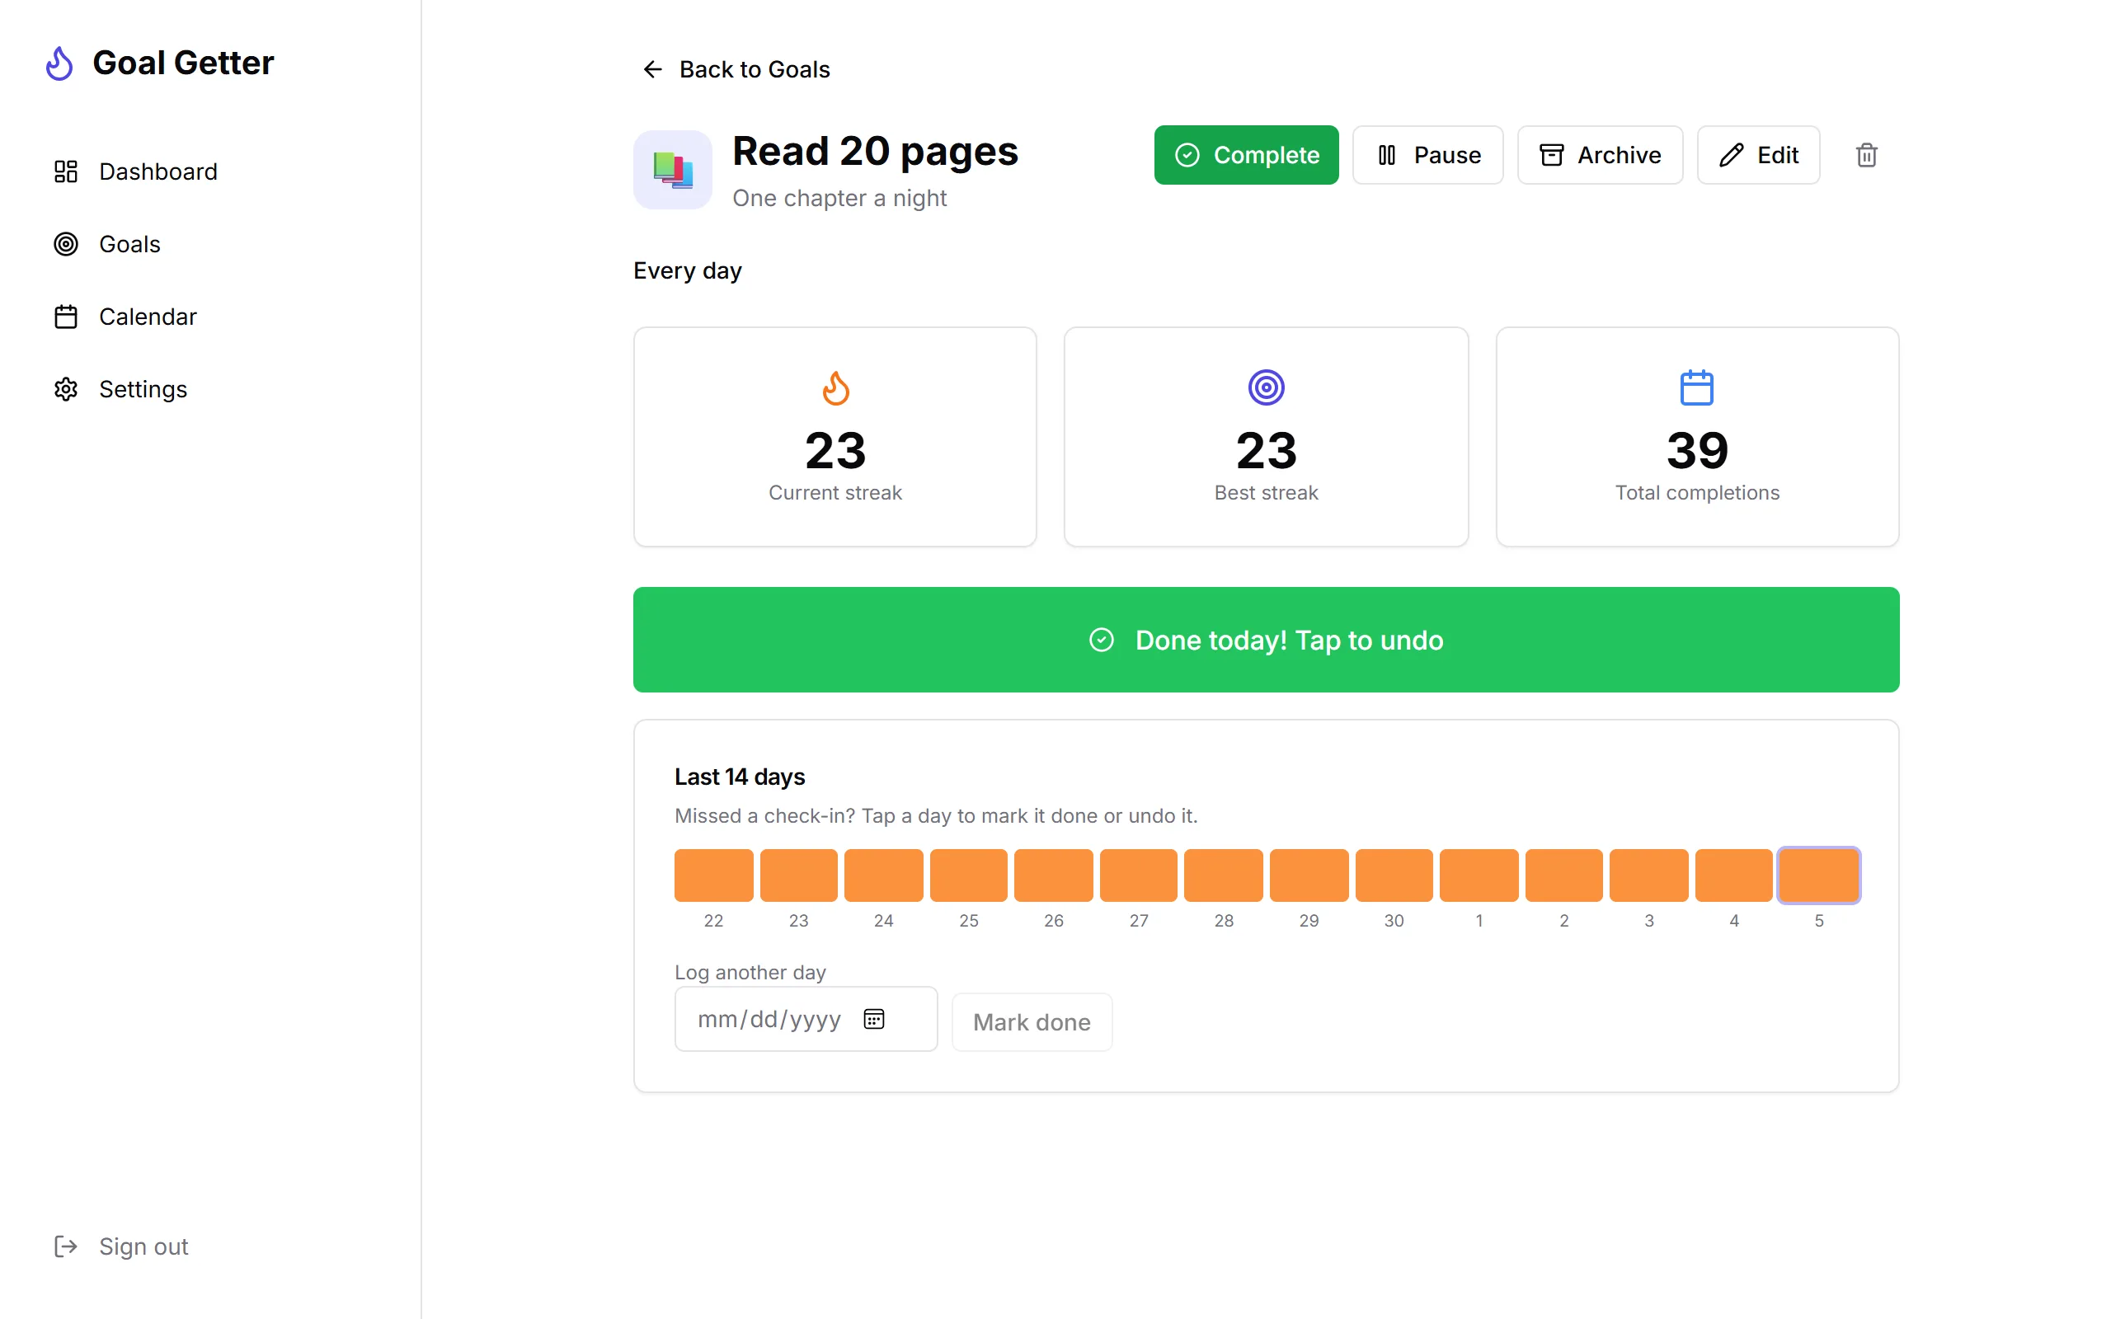Image resolution: width=2111 pixels, height=1319 pixels.
Task: Focus the mm/dd/yyyy date field
Action: [x=805, y=1018]
